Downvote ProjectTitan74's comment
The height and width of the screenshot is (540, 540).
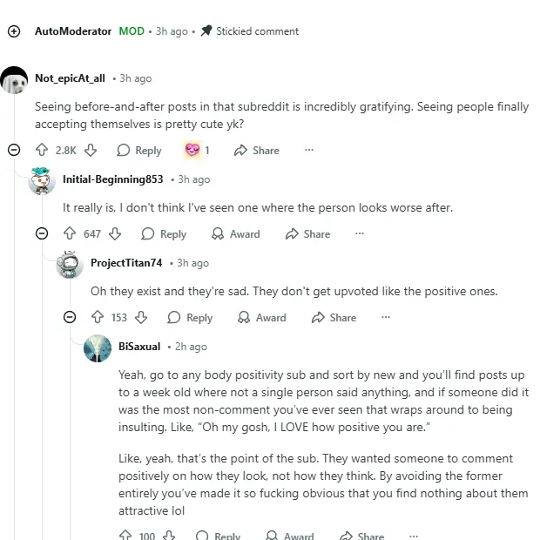[x=140, y=318]
